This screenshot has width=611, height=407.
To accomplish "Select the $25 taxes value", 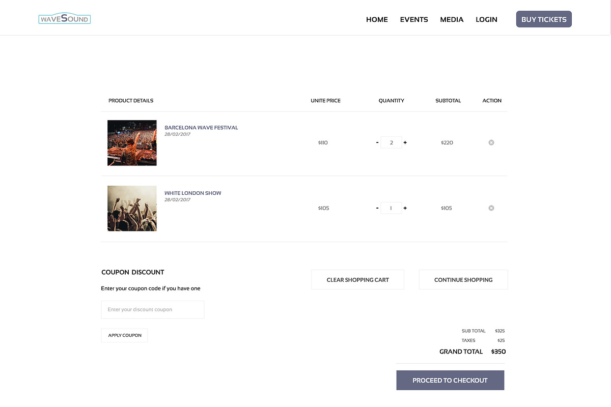I will [x=502, y=340].
